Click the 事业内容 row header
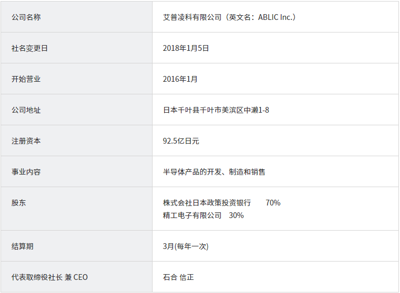Image resolution: width=400 pixels, height=293 pixels. click(77, 171)
